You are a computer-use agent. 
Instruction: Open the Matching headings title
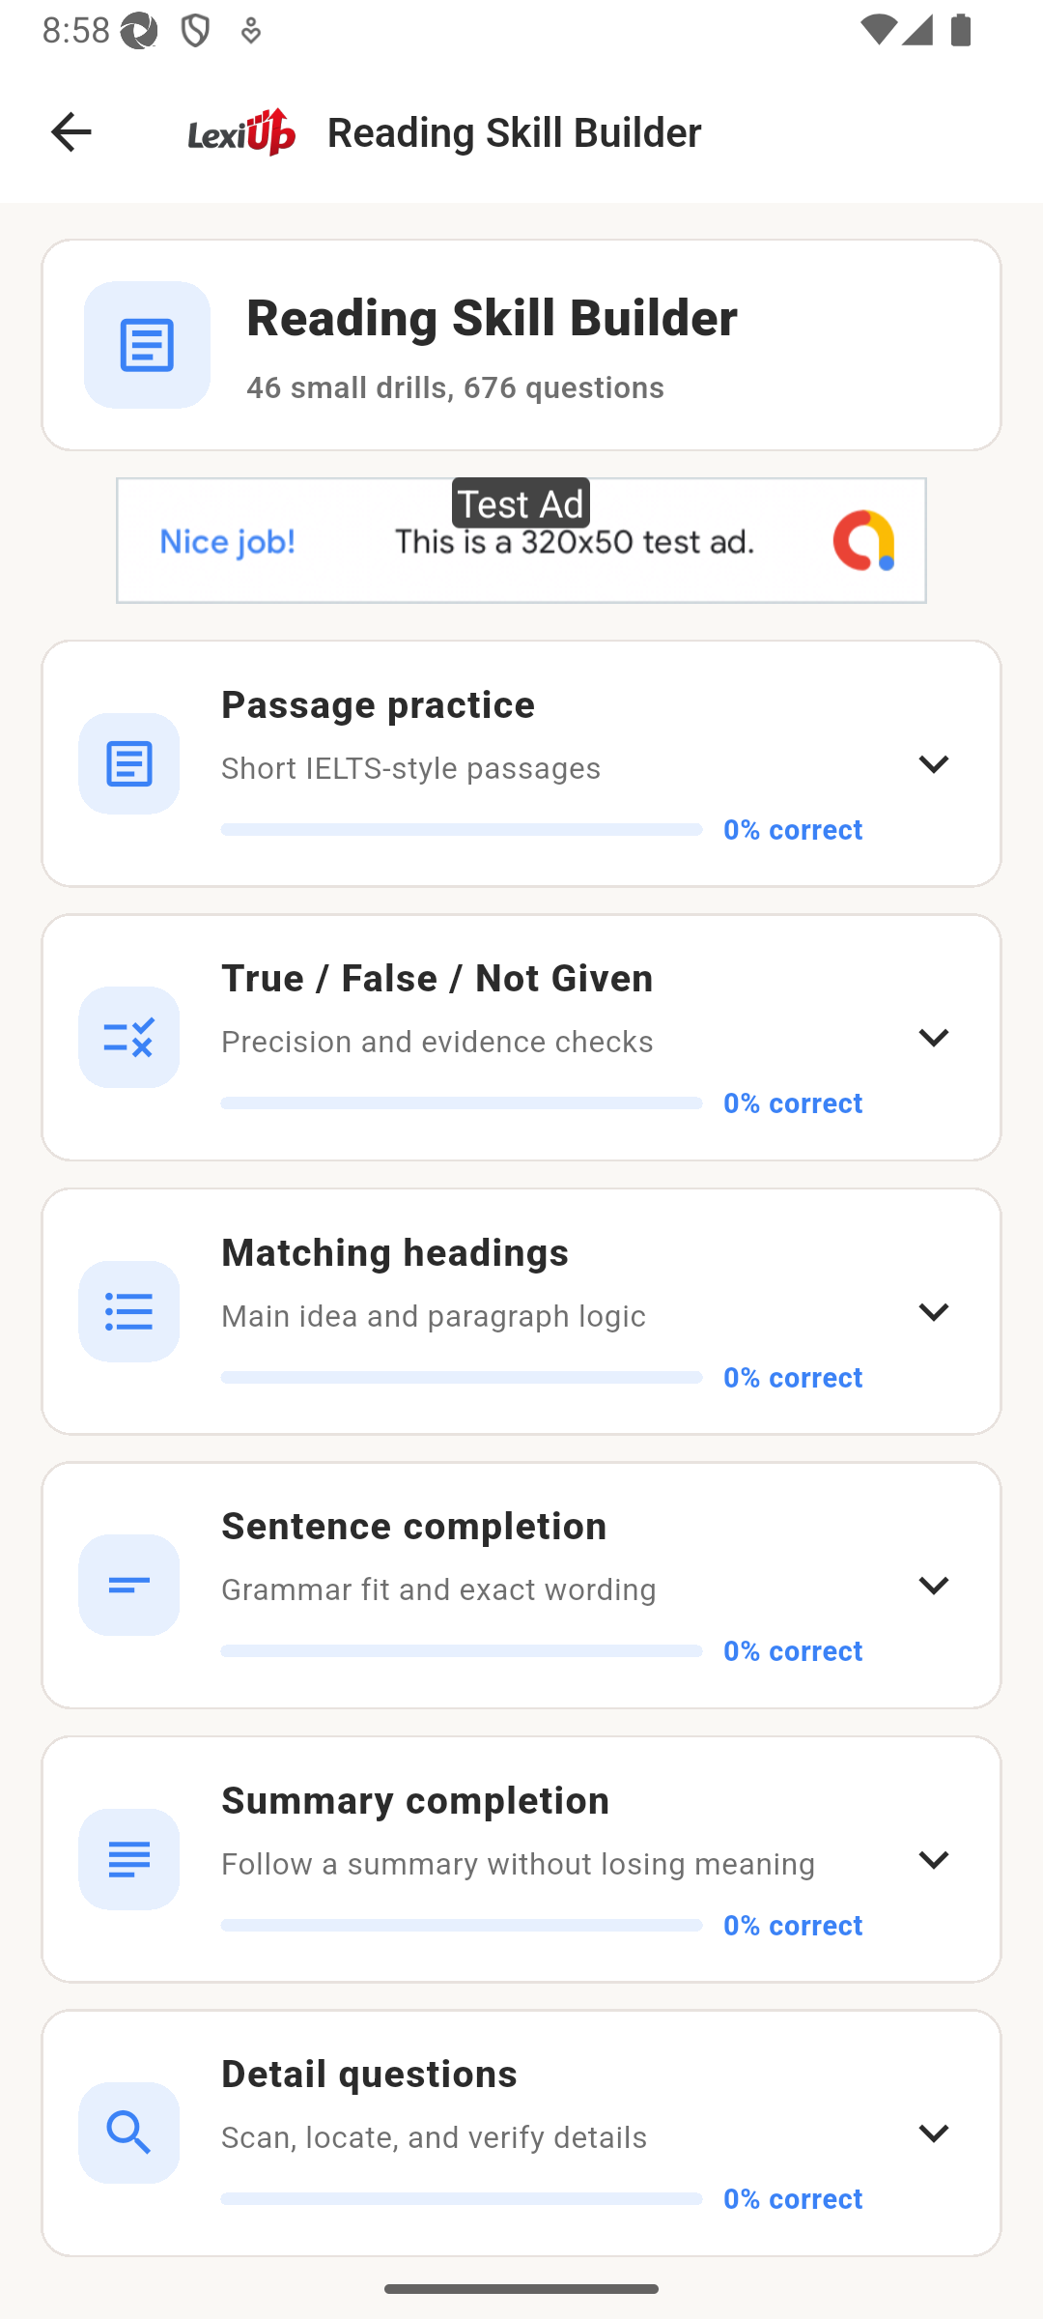(395, 1252)
